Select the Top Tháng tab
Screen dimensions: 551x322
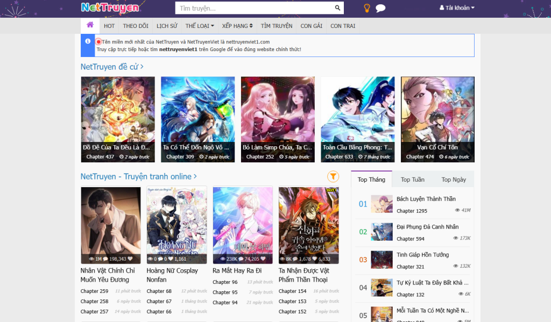pyautogui.click(x=371, y=180)
